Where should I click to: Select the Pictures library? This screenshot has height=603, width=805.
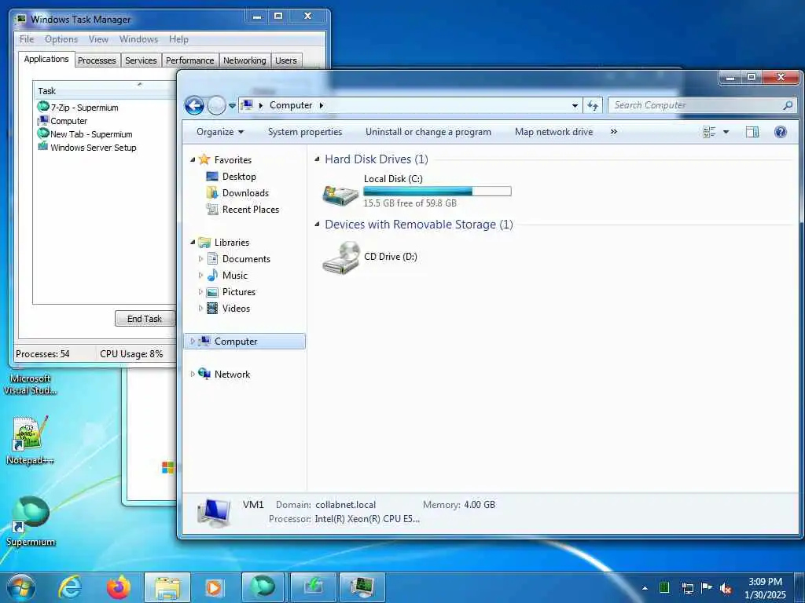(x=238, y=292)
